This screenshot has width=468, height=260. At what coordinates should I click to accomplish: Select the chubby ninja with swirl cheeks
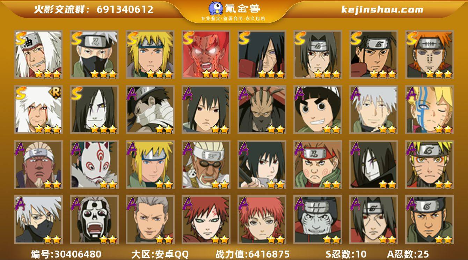[x=317, y=165]
